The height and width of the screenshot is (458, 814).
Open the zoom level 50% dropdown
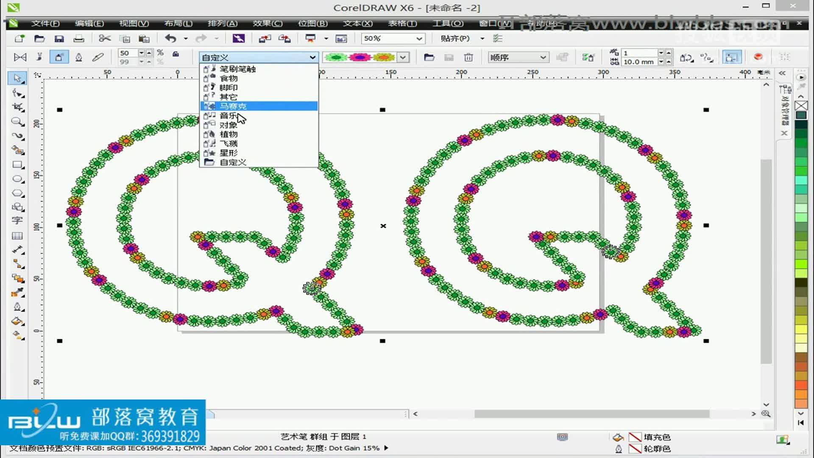click(x=419, y=39)
